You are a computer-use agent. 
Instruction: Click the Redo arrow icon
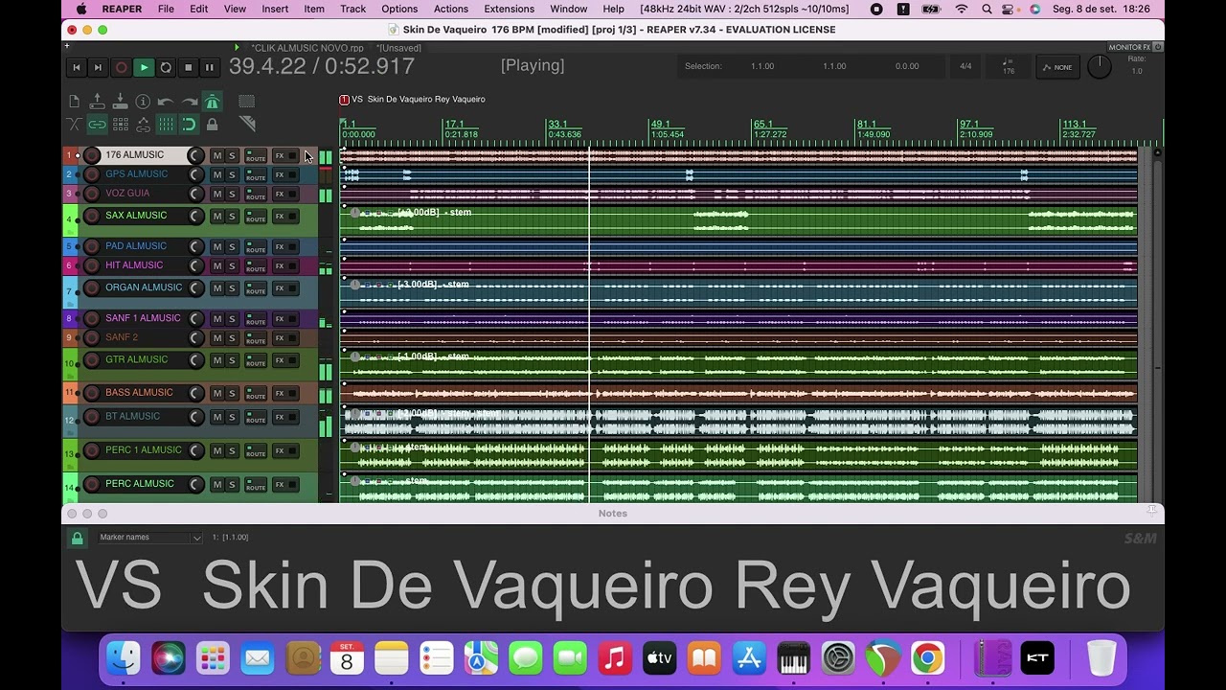tap(190, 102)
